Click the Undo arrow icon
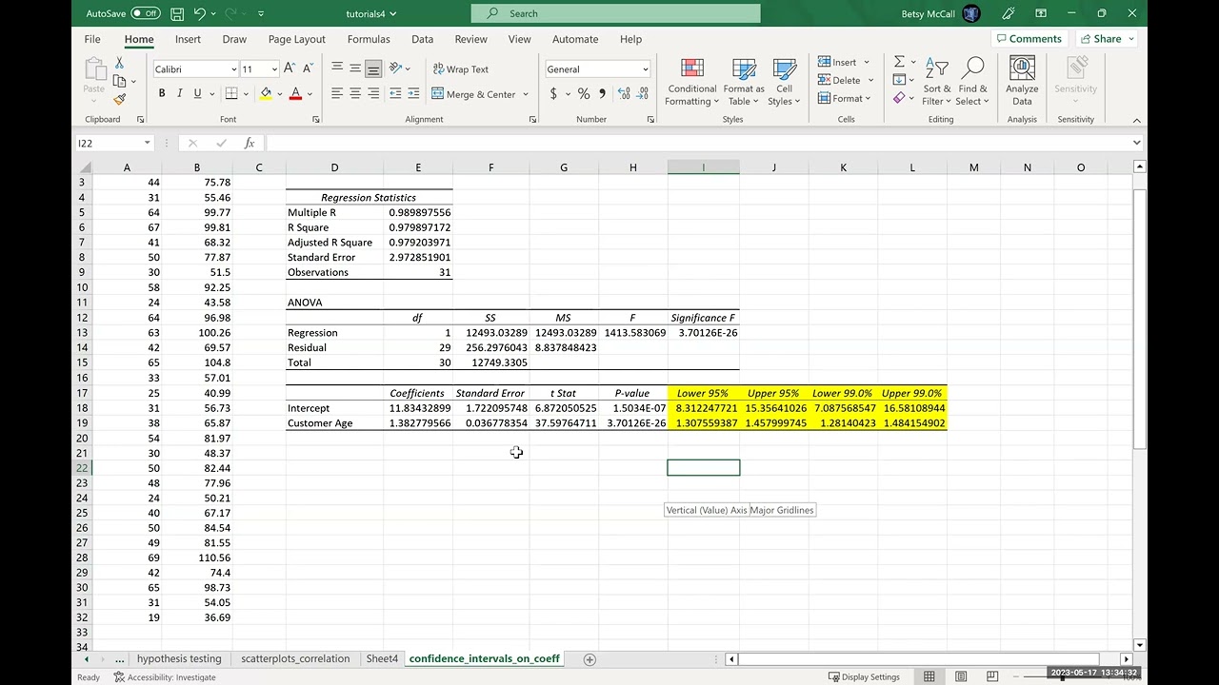 pyautogui.click(x=200, y=13)
